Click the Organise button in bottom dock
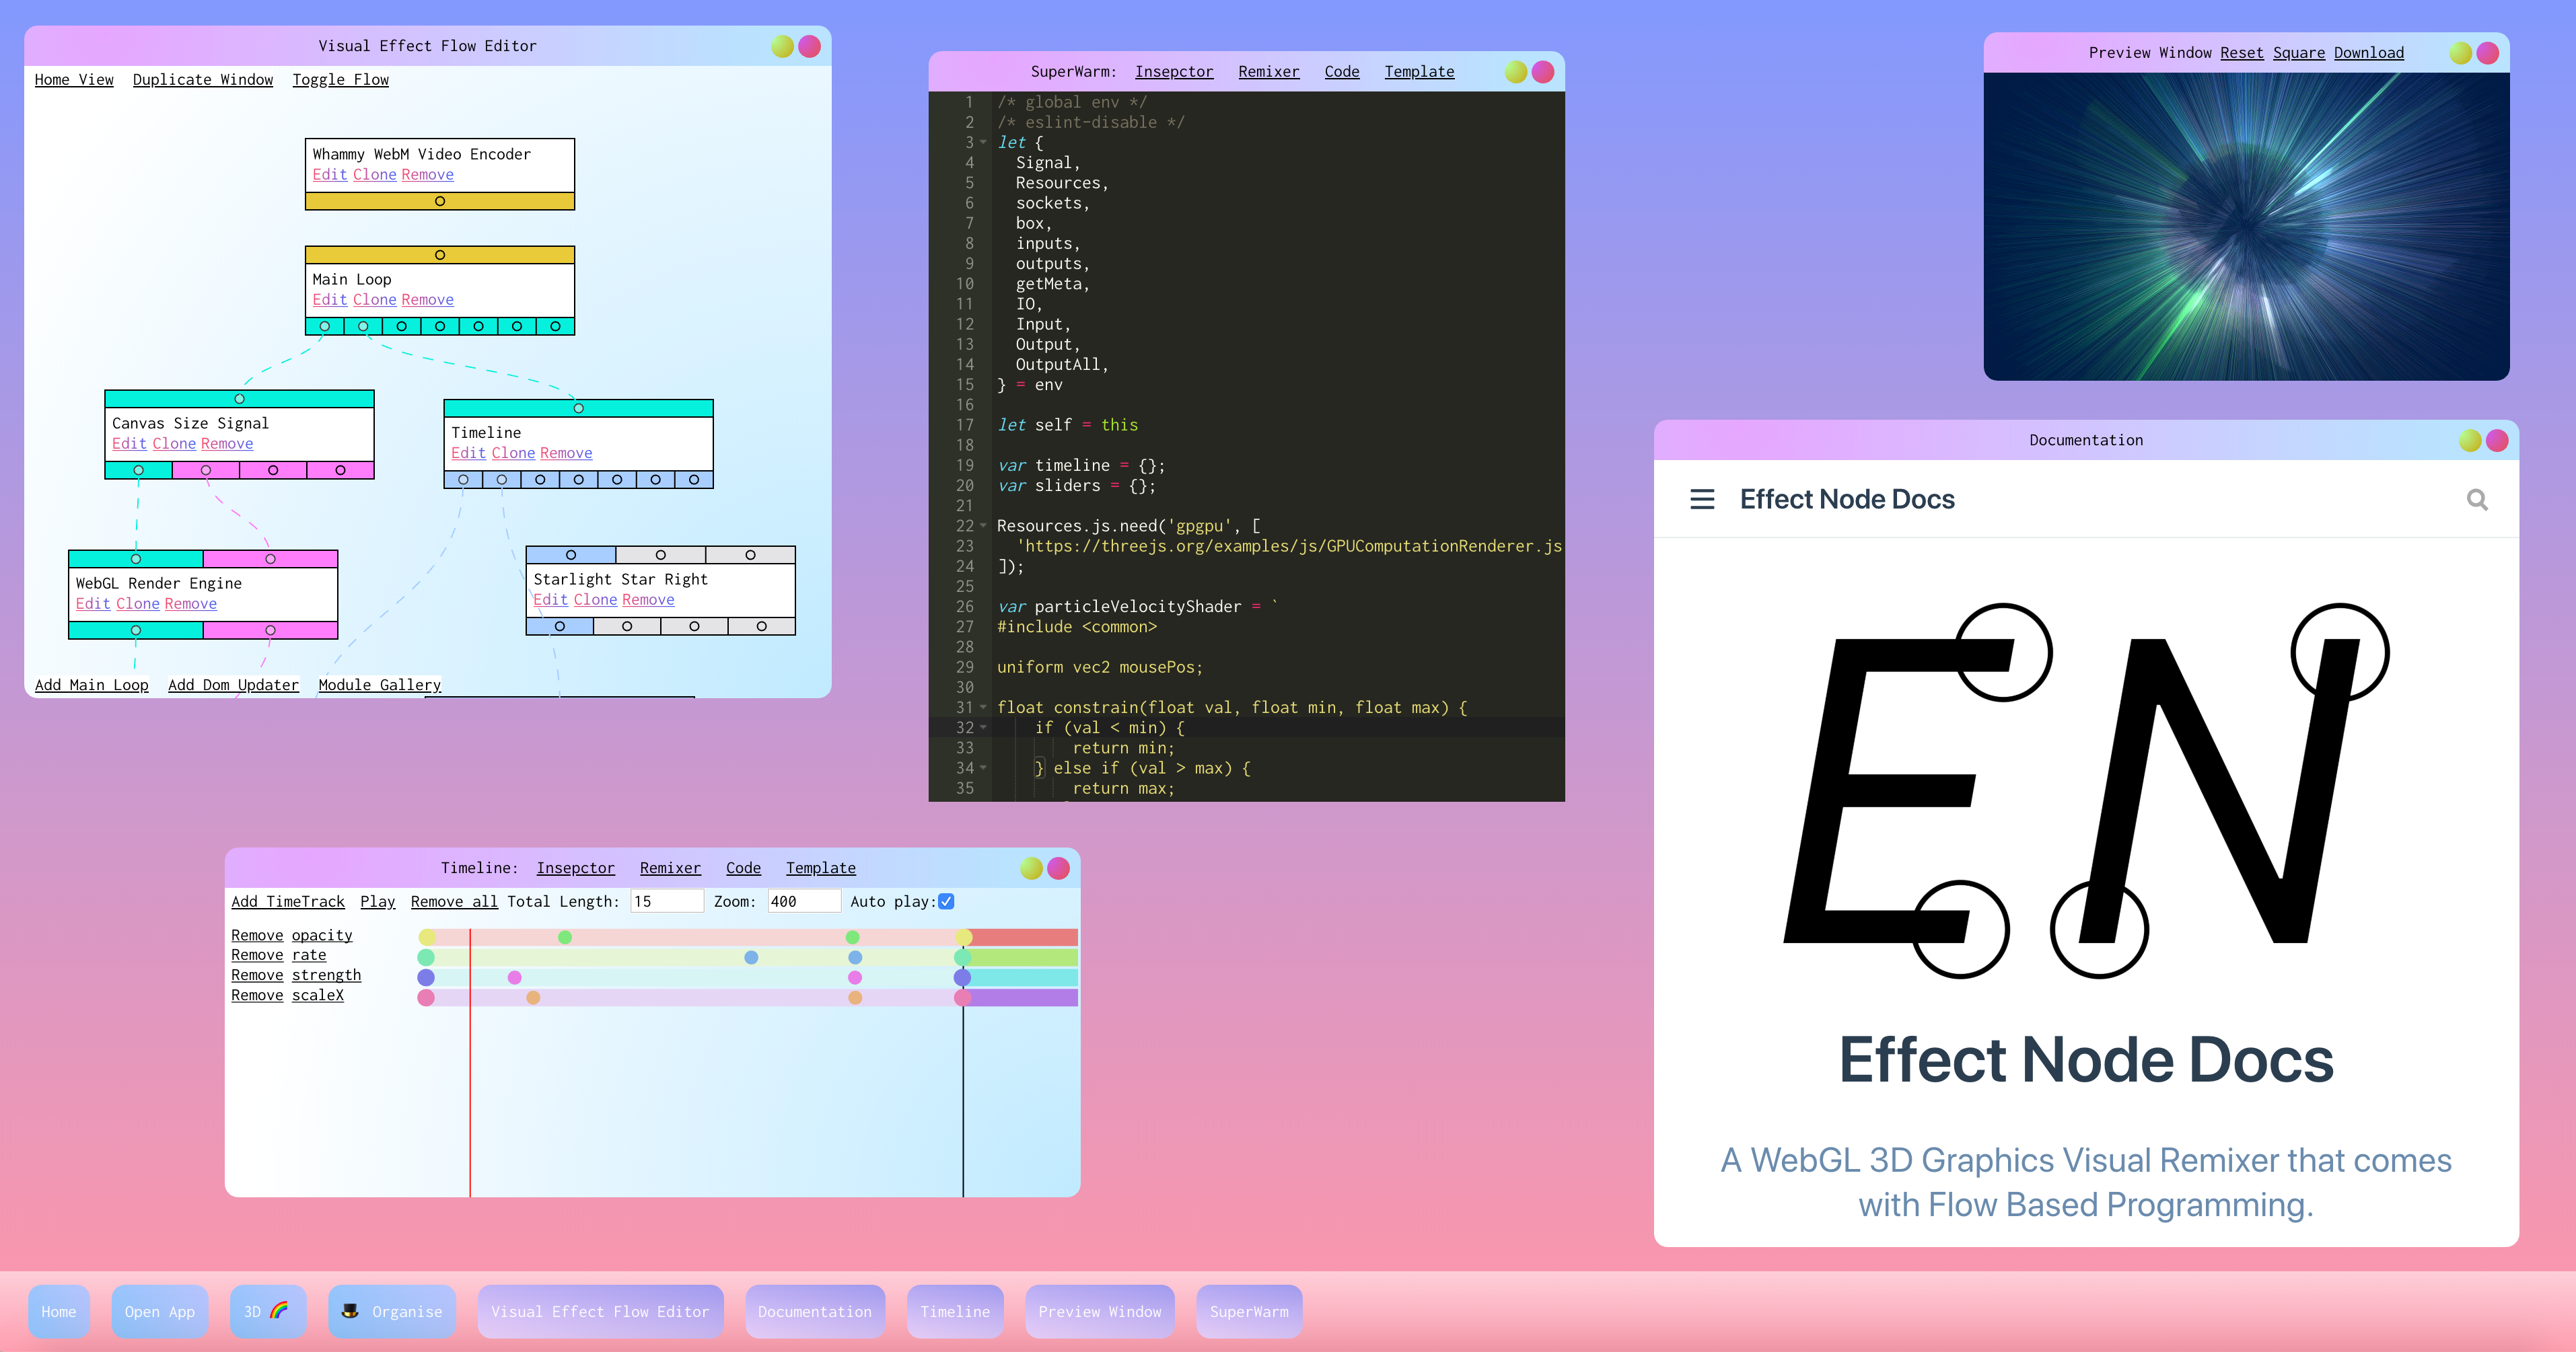The height and width of the screenshot is (1352, 2576). [x=392, y=1311]
